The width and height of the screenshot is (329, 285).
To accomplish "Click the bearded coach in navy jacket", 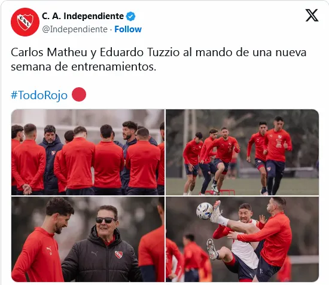I will [50, 160].
